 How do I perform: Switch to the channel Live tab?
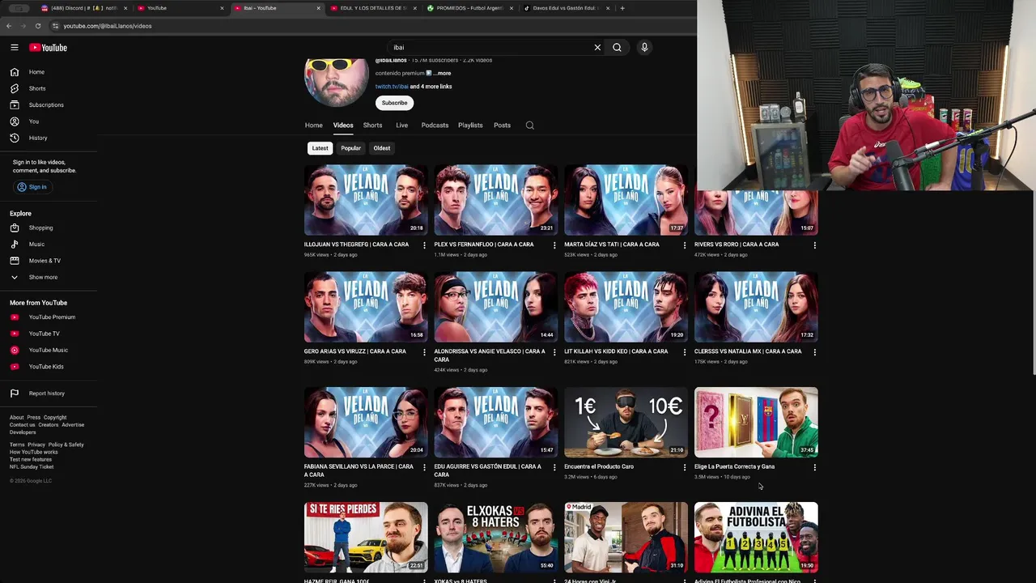point(401,126)
